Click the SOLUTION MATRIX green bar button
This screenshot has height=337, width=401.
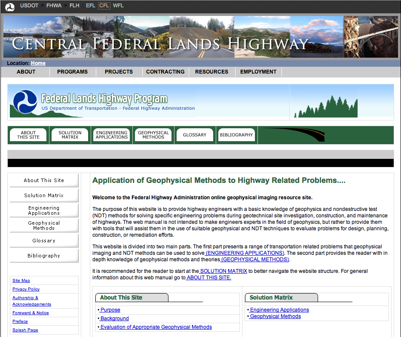(x=70, y=135)
